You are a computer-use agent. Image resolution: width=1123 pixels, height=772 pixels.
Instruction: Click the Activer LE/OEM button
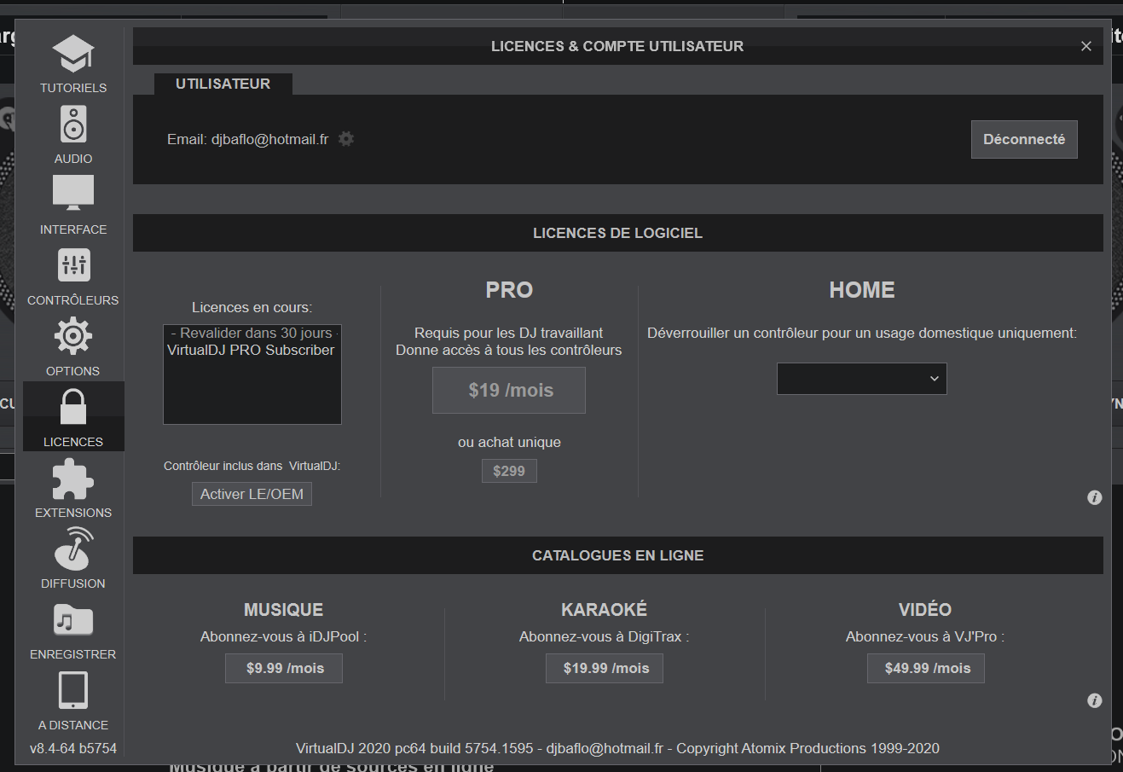tap(252, 494)
